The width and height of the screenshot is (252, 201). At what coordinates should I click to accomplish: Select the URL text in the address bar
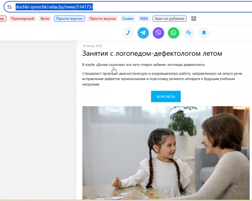point(54,7)
